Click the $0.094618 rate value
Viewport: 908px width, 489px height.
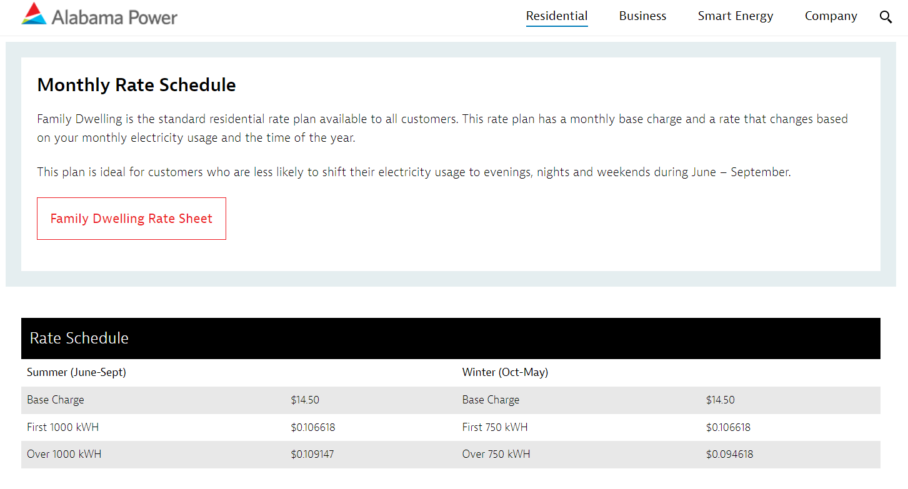coord(730,454)
